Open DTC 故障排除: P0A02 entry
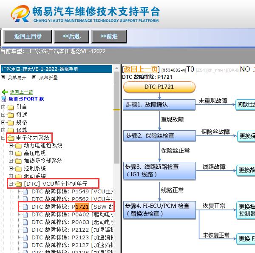This screenshot has width=255, height=253. coord(72,215)
